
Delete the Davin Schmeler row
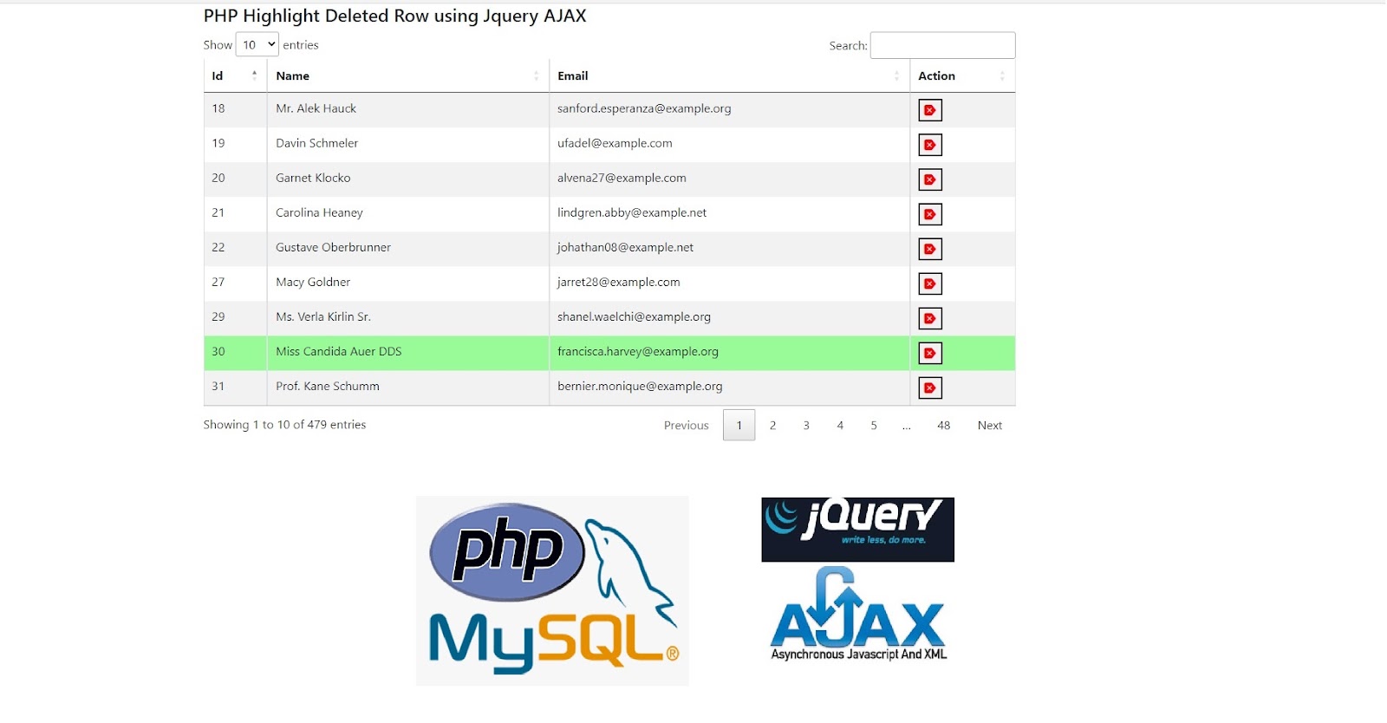tap(930, 145)
